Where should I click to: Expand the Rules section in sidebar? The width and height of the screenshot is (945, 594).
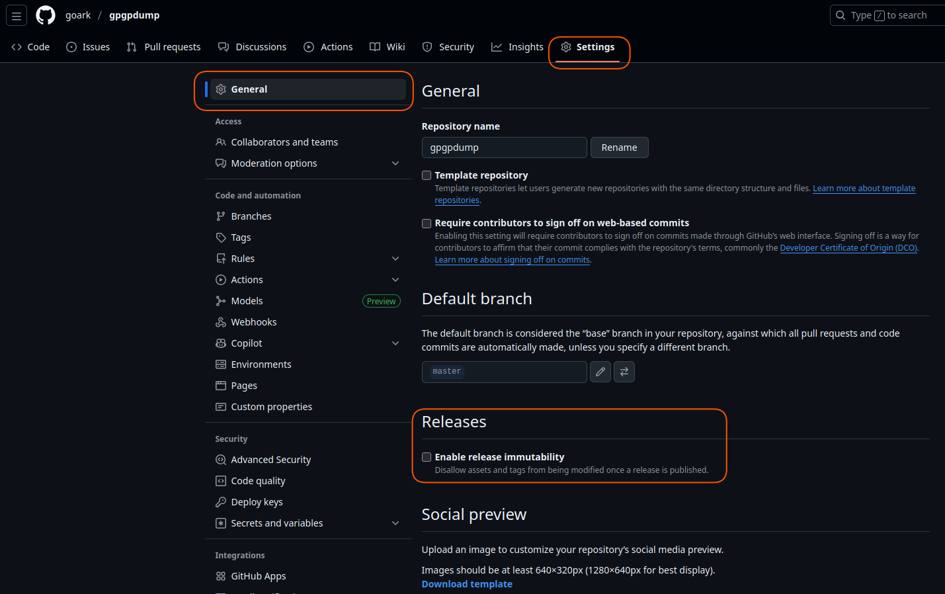pyautogui.click(x=395, y=259)
